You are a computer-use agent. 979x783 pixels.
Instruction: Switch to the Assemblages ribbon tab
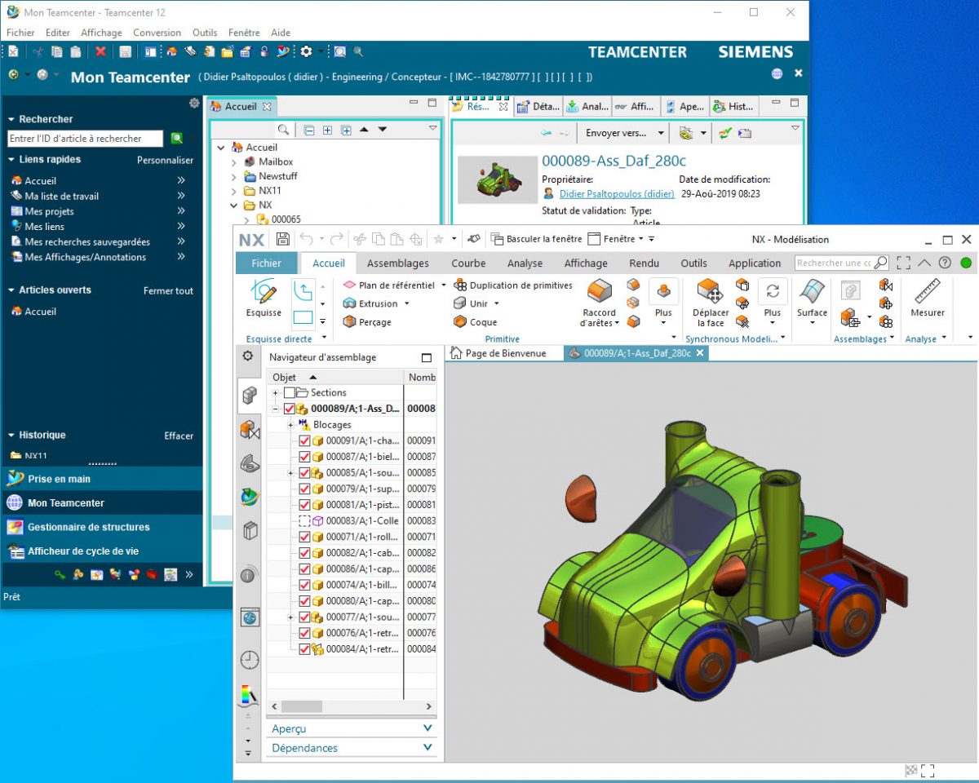tap(398, 263)
